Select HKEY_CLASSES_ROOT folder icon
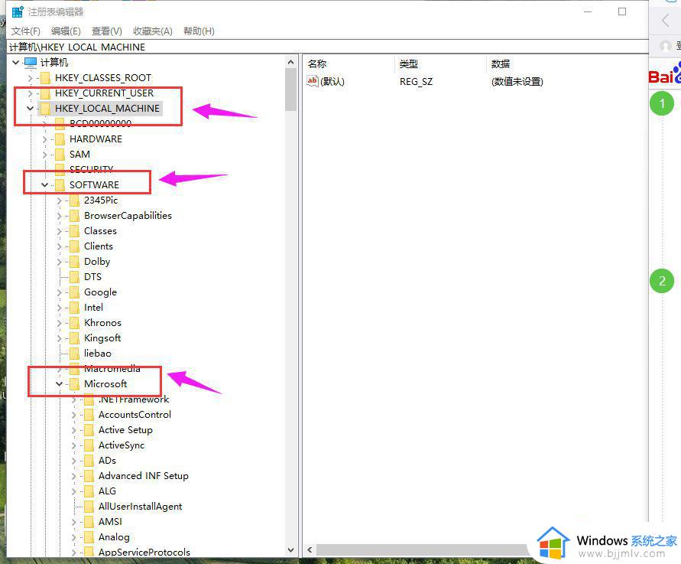 (45, 78)
